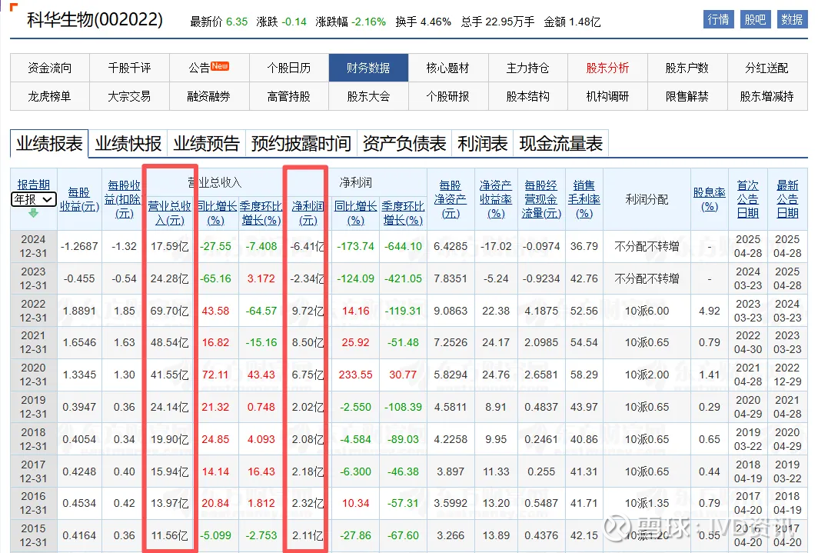Sort by 每股经营现金流量(元) header
This screenshot has height=553, width=818.
541,199
